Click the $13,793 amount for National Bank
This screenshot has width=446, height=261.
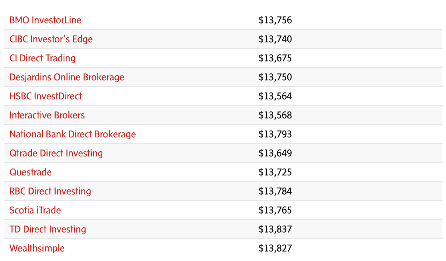pyautogui.click(x=275, y=134)
